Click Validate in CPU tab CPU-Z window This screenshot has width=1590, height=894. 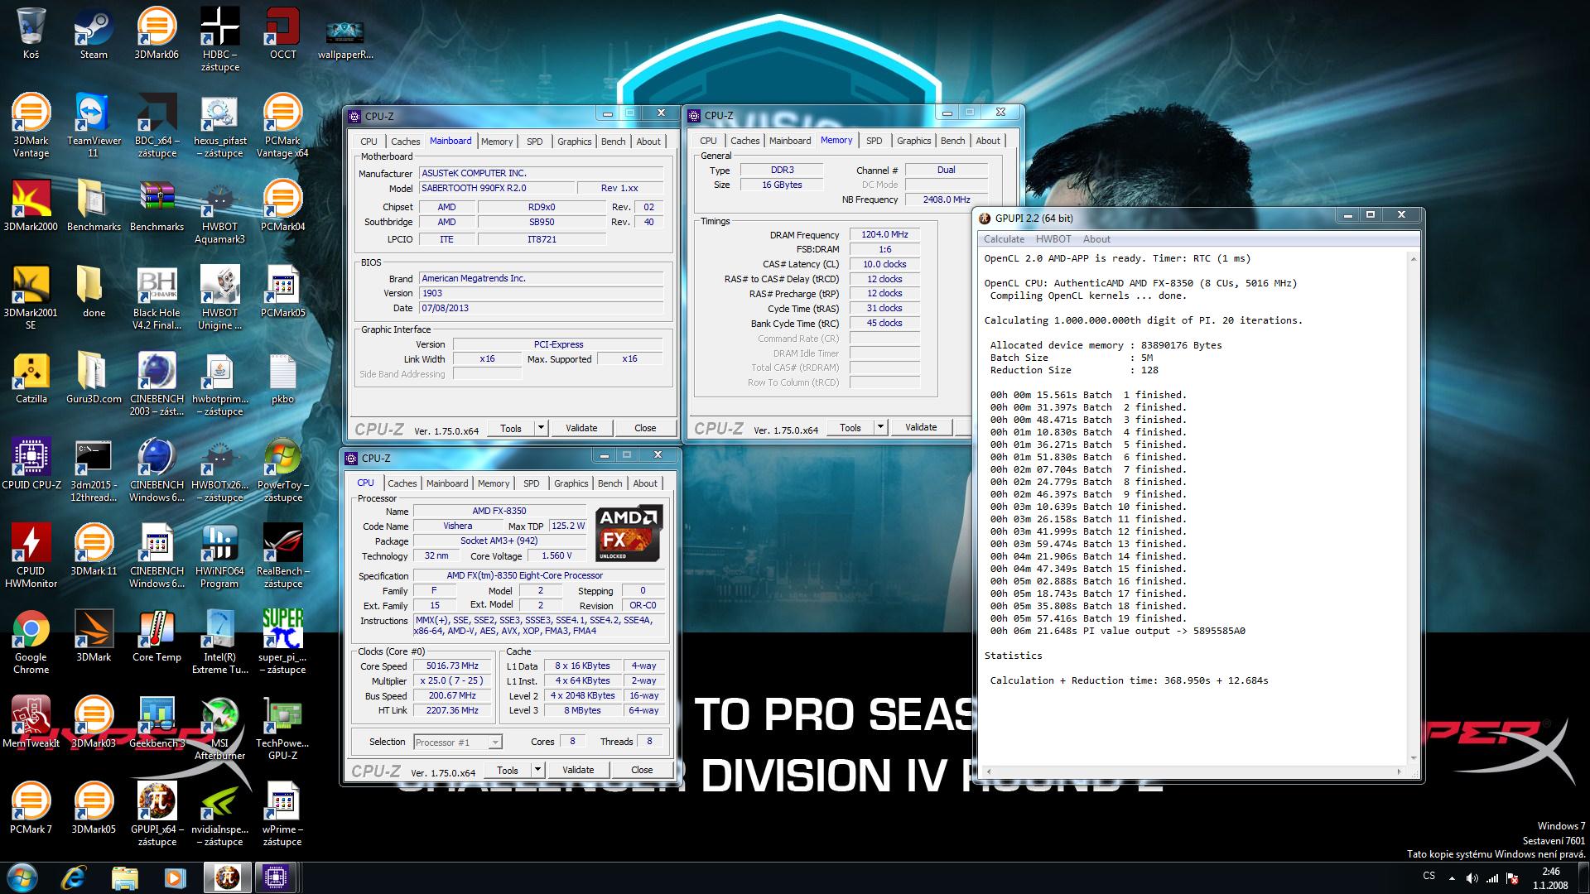[578, 770]
